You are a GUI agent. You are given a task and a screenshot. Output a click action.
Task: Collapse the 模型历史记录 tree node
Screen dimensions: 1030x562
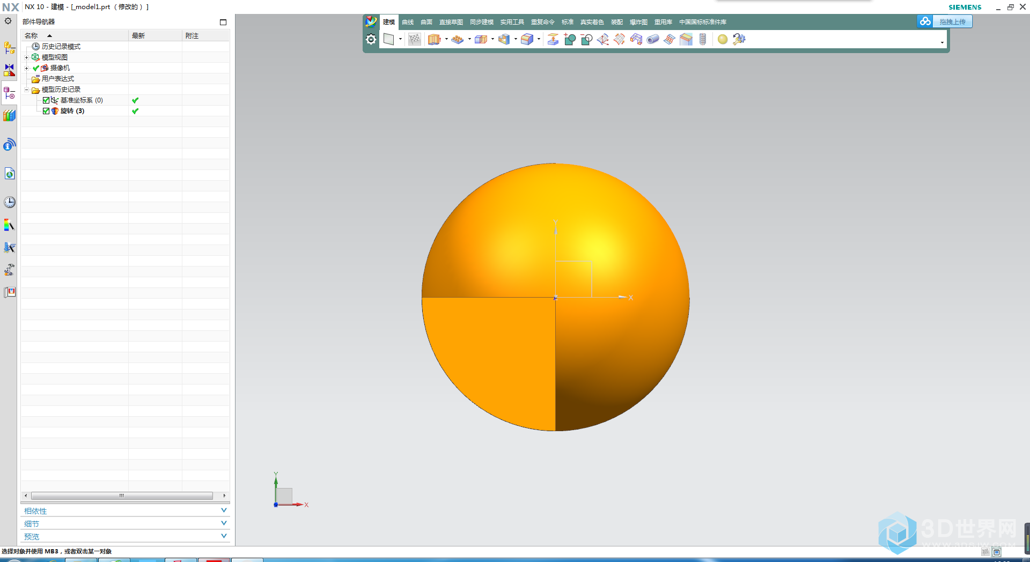(x=26, y=90)
